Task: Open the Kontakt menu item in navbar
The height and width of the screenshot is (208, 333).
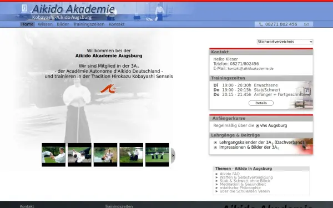Action: coord(117,24)
